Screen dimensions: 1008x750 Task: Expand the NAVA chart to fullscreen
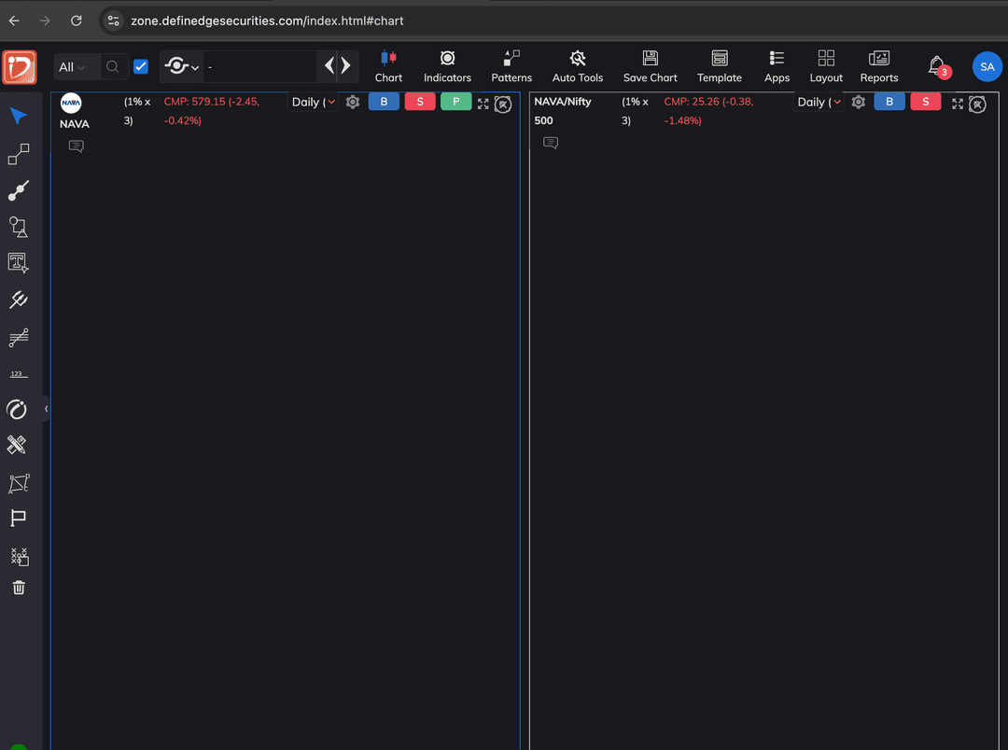(x=483, y=104)
